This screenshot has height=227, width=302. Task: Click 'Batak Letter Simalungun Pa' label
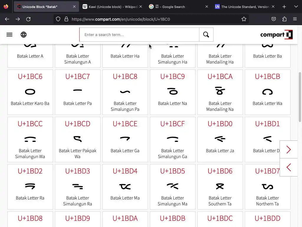coord(125,106)
